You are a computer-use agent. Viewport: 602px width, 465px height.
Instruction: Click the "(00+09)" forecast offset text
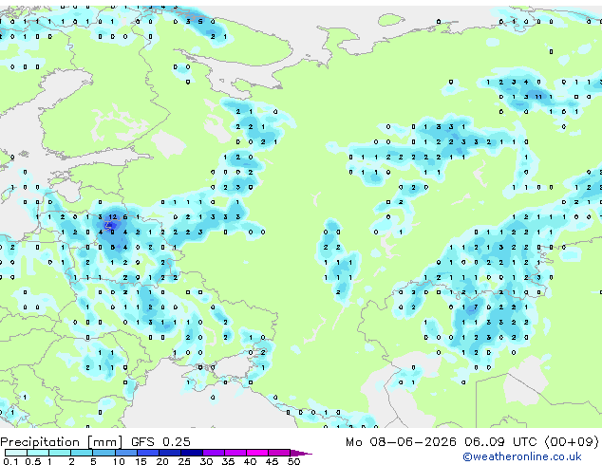572,442
